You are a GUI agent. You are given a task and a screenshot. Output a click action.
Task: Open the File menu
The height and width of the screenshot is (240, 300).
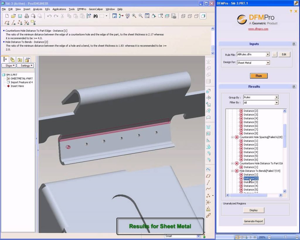pos(4,9)
